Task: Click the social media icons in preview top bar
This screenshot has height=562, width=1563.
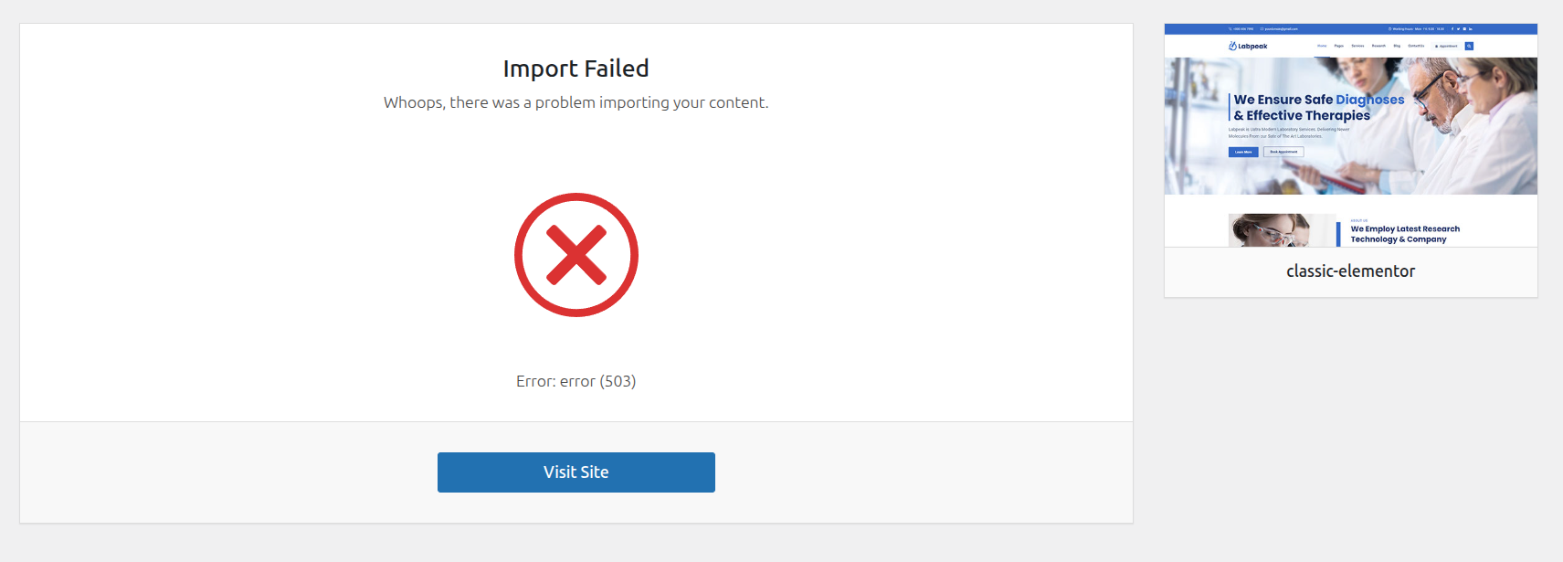Action: [1462, 29]
